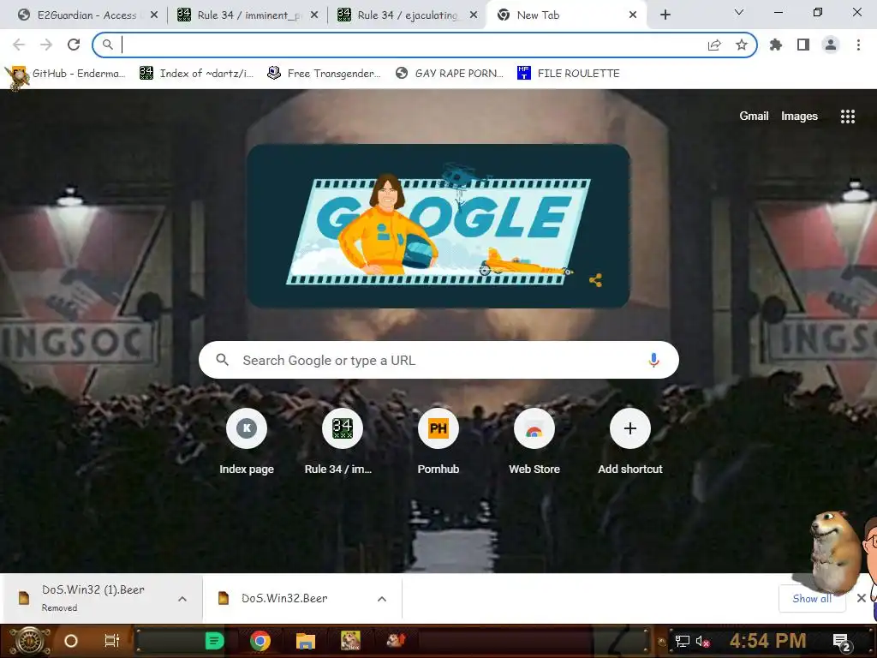Open the Windows Start button
Screen dimensions: 877x658
click(29, 641)
